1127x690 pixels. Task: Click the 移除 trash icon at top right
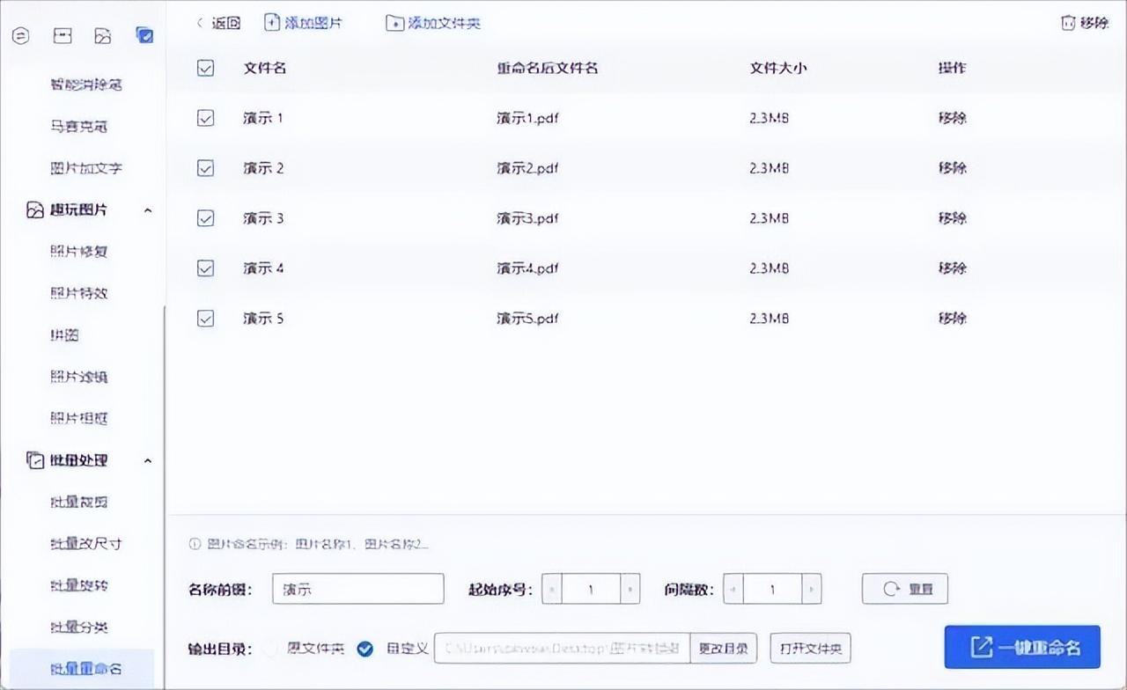[x=1070, y=23]
